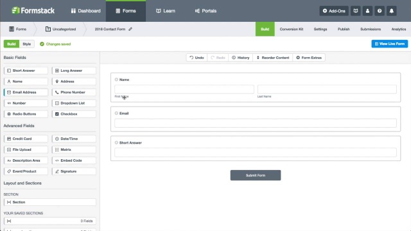Open the Reorder Content tool

(x=272, y=58)
